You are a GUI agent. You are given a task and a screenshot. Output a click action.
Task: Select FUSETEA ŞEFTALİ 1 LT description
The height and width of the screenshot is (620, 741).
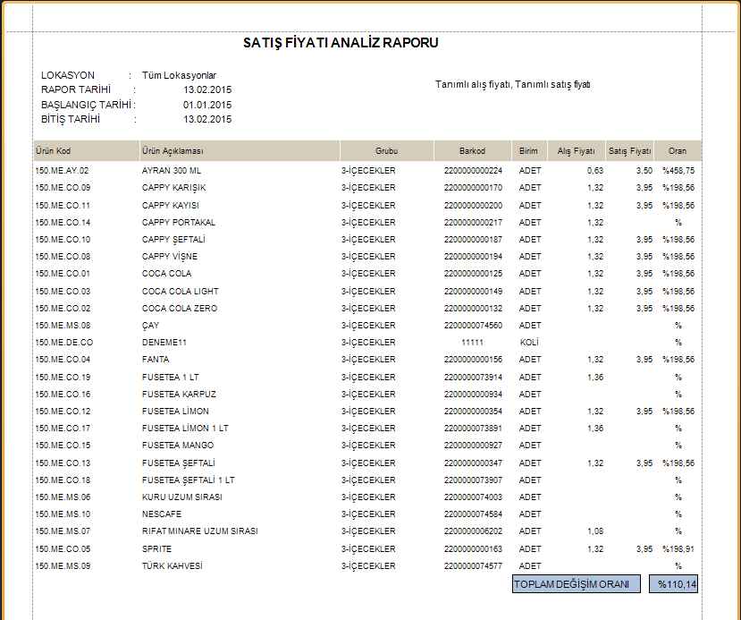pos(188,480)
